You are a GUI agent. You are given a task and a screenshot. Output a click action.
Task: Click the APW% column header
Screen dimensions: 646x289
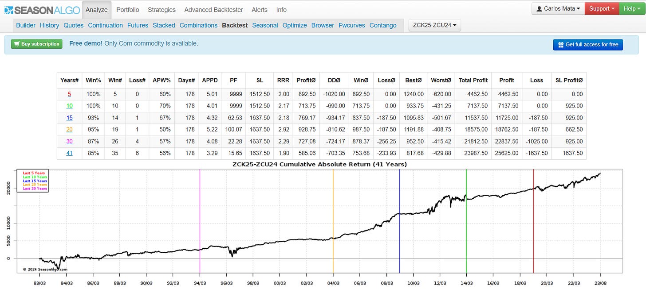coord(162,80)
